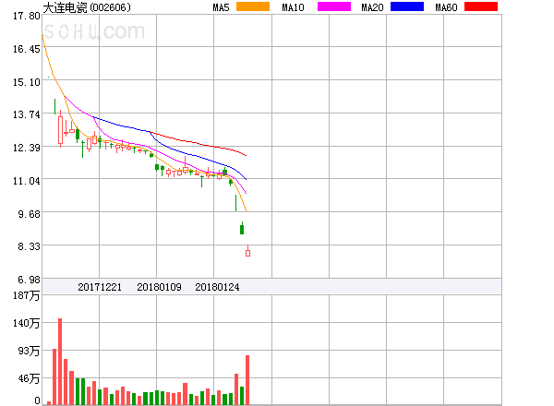Click the tallest red volume bar
Screen dimensions: 554x406
pos(60,361)
